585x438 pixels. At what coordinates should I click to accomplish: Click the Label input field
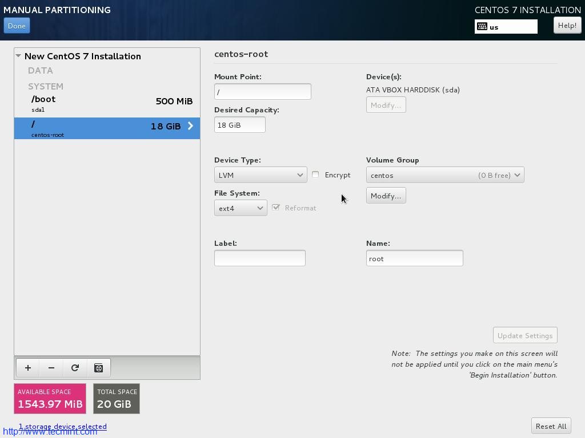tap(260, 258)
